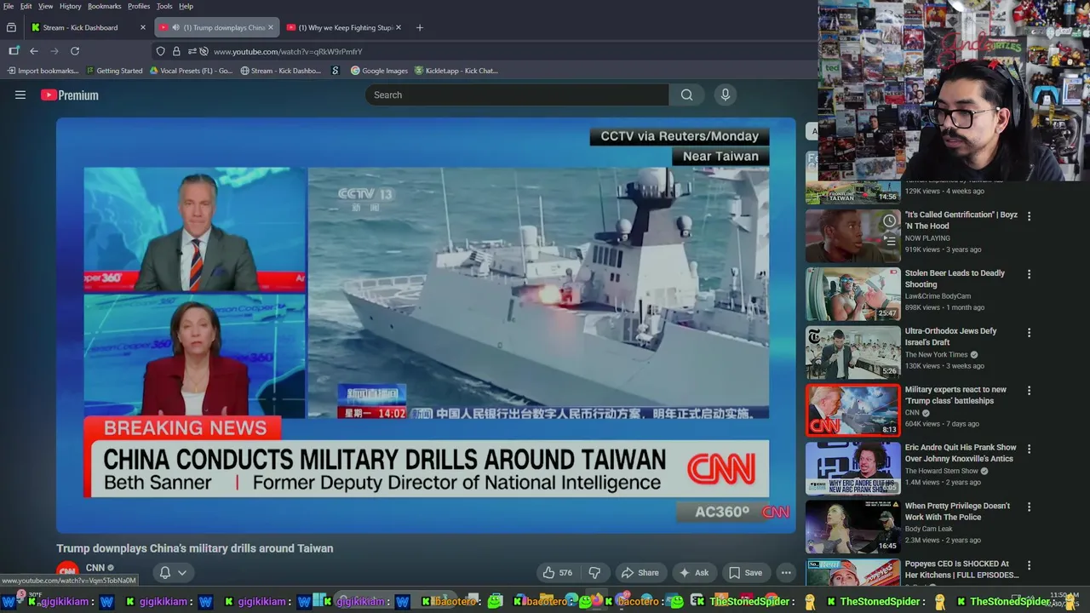
Task: Click the Ask button
Action: [x=693, y=573]
